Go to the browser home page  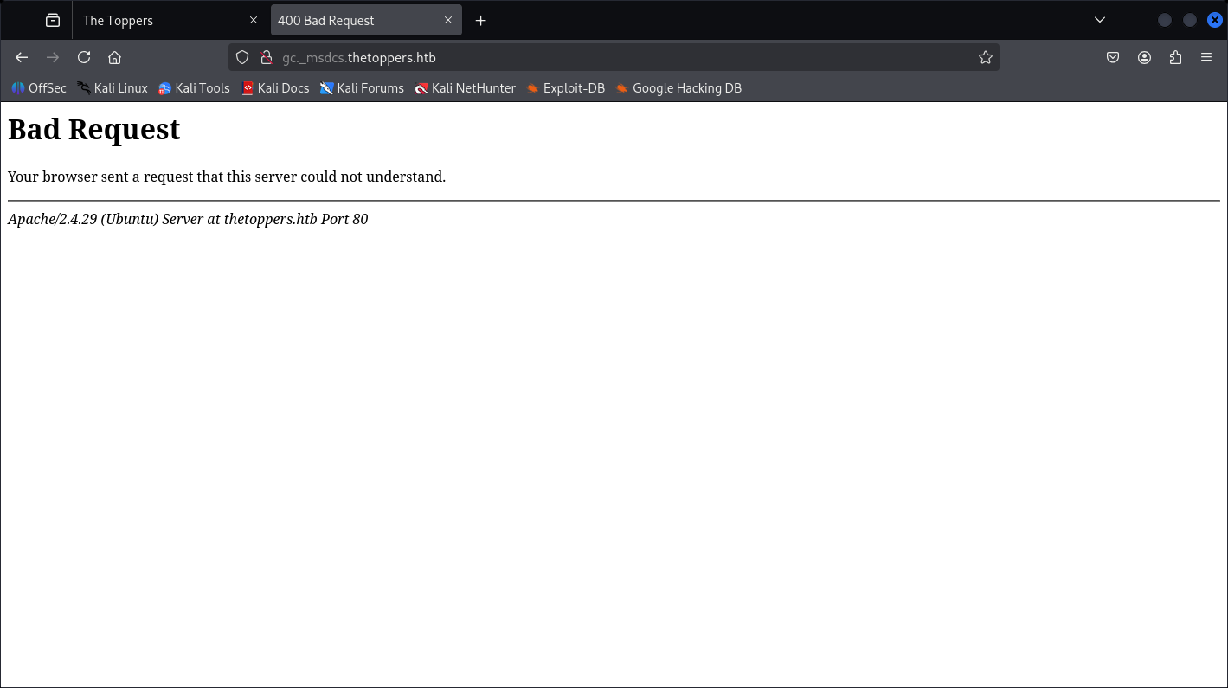(115, 57)
